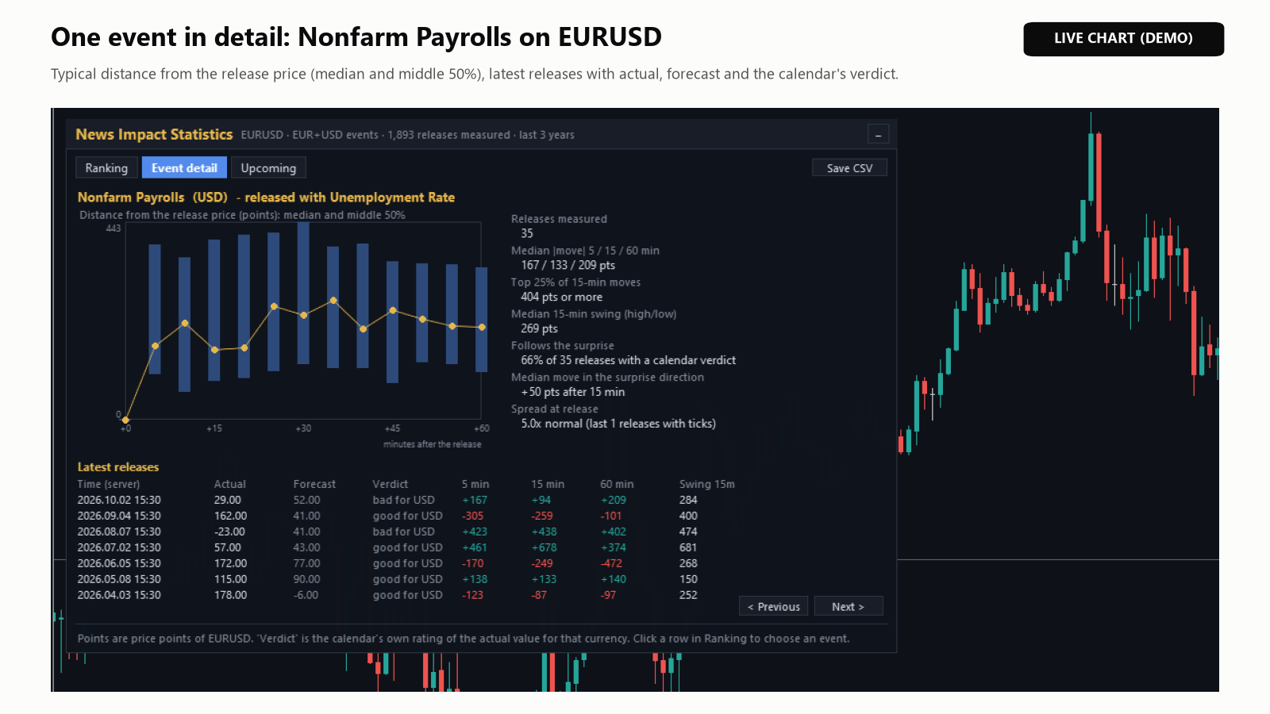
Task: Click the '66% of 35 releases' statistic
Action: point(628,361)
